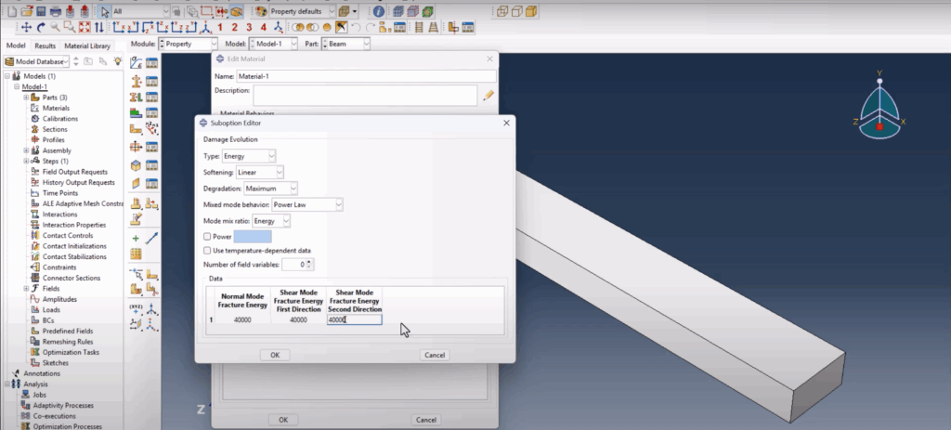Check Use temperature-dependent data option
Viewport: 951px width, 430px height.
[x=207, y=251]
